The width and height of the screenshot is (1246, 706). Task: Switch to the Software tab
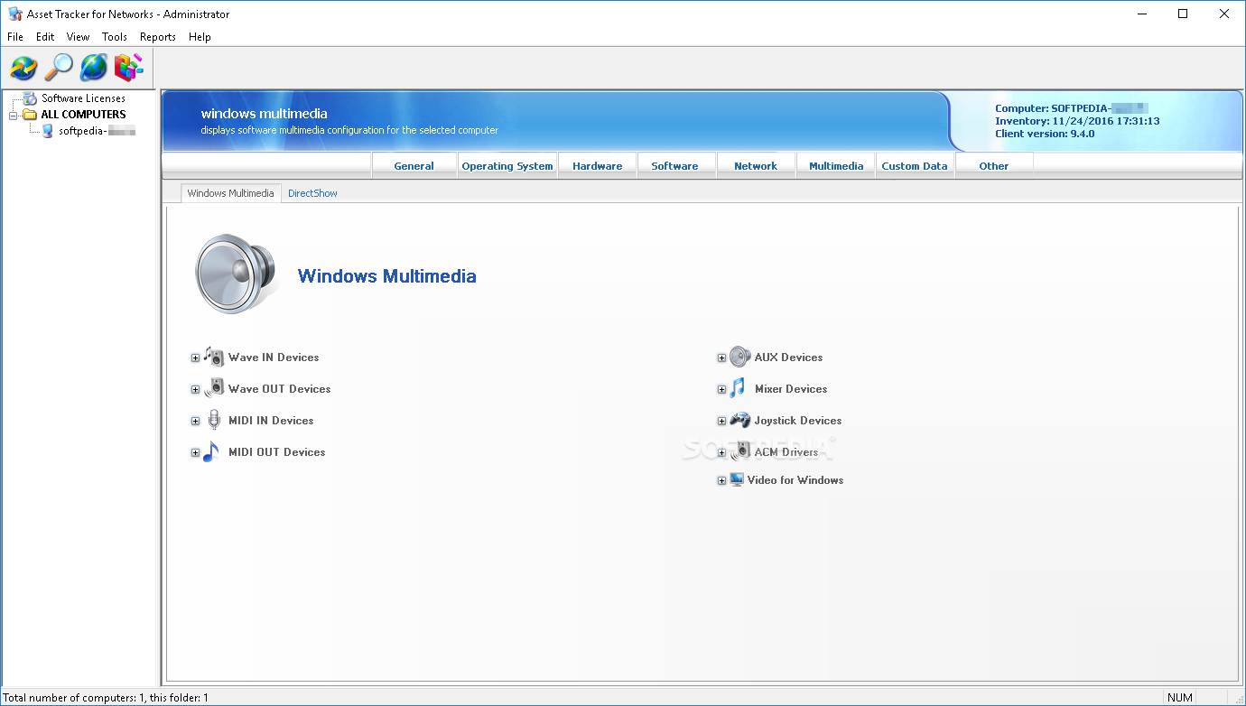674,166
